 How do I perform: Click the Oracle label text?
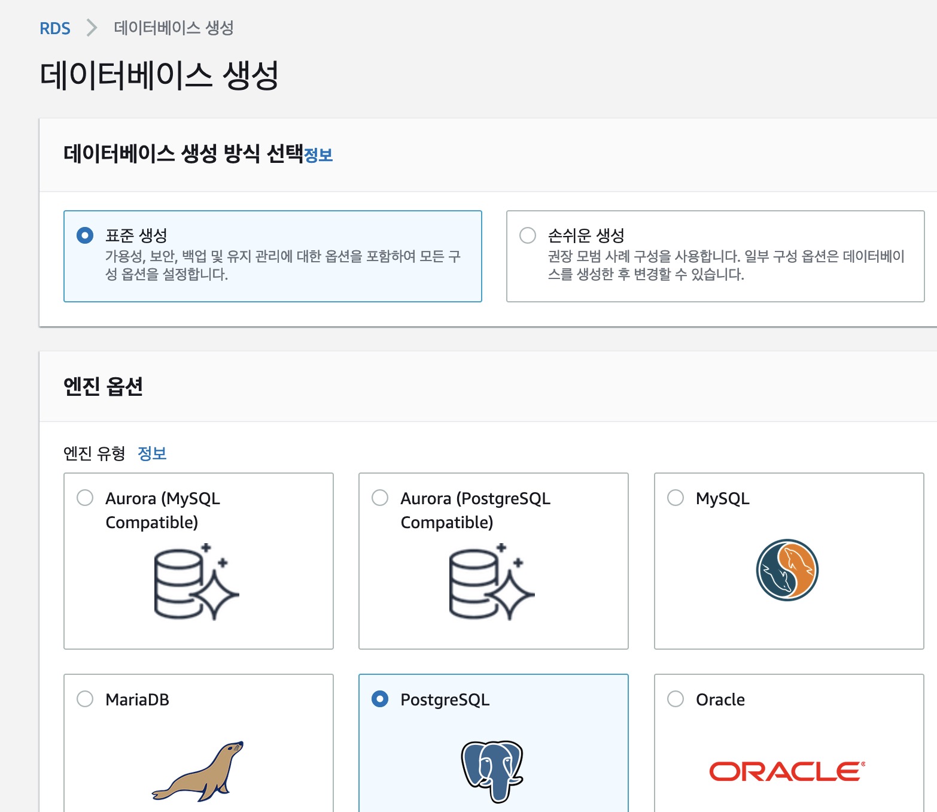click(x=720, y=699)
